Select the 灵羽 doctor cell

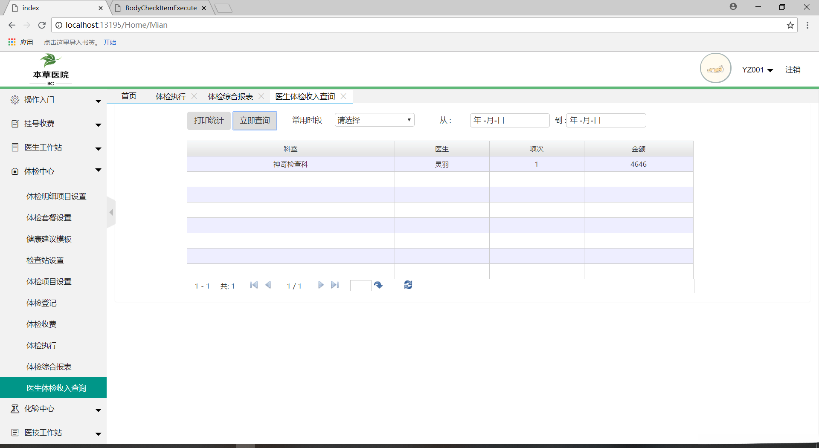pos(442,164)
